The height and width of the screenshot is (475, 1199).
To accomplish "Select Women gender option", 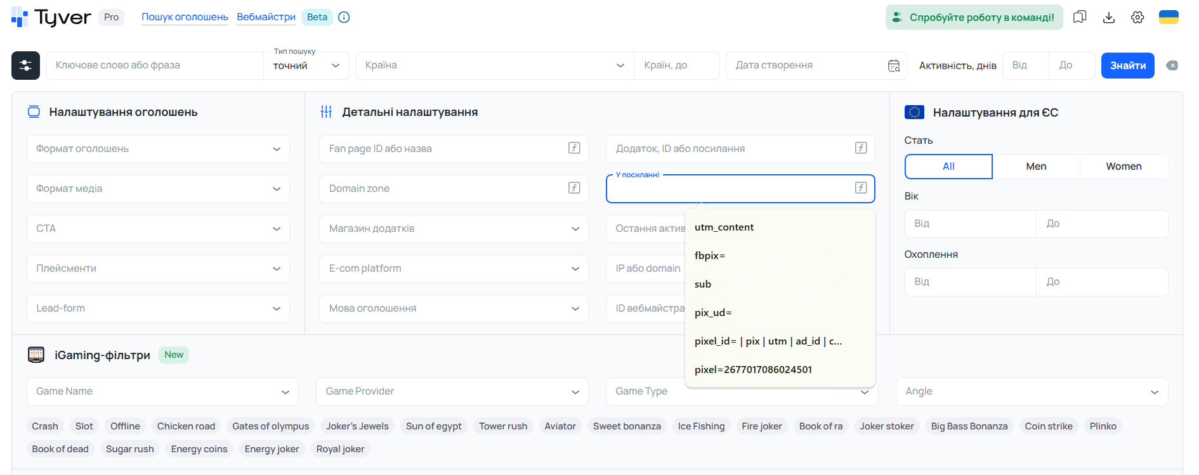I will [1124, 167].
